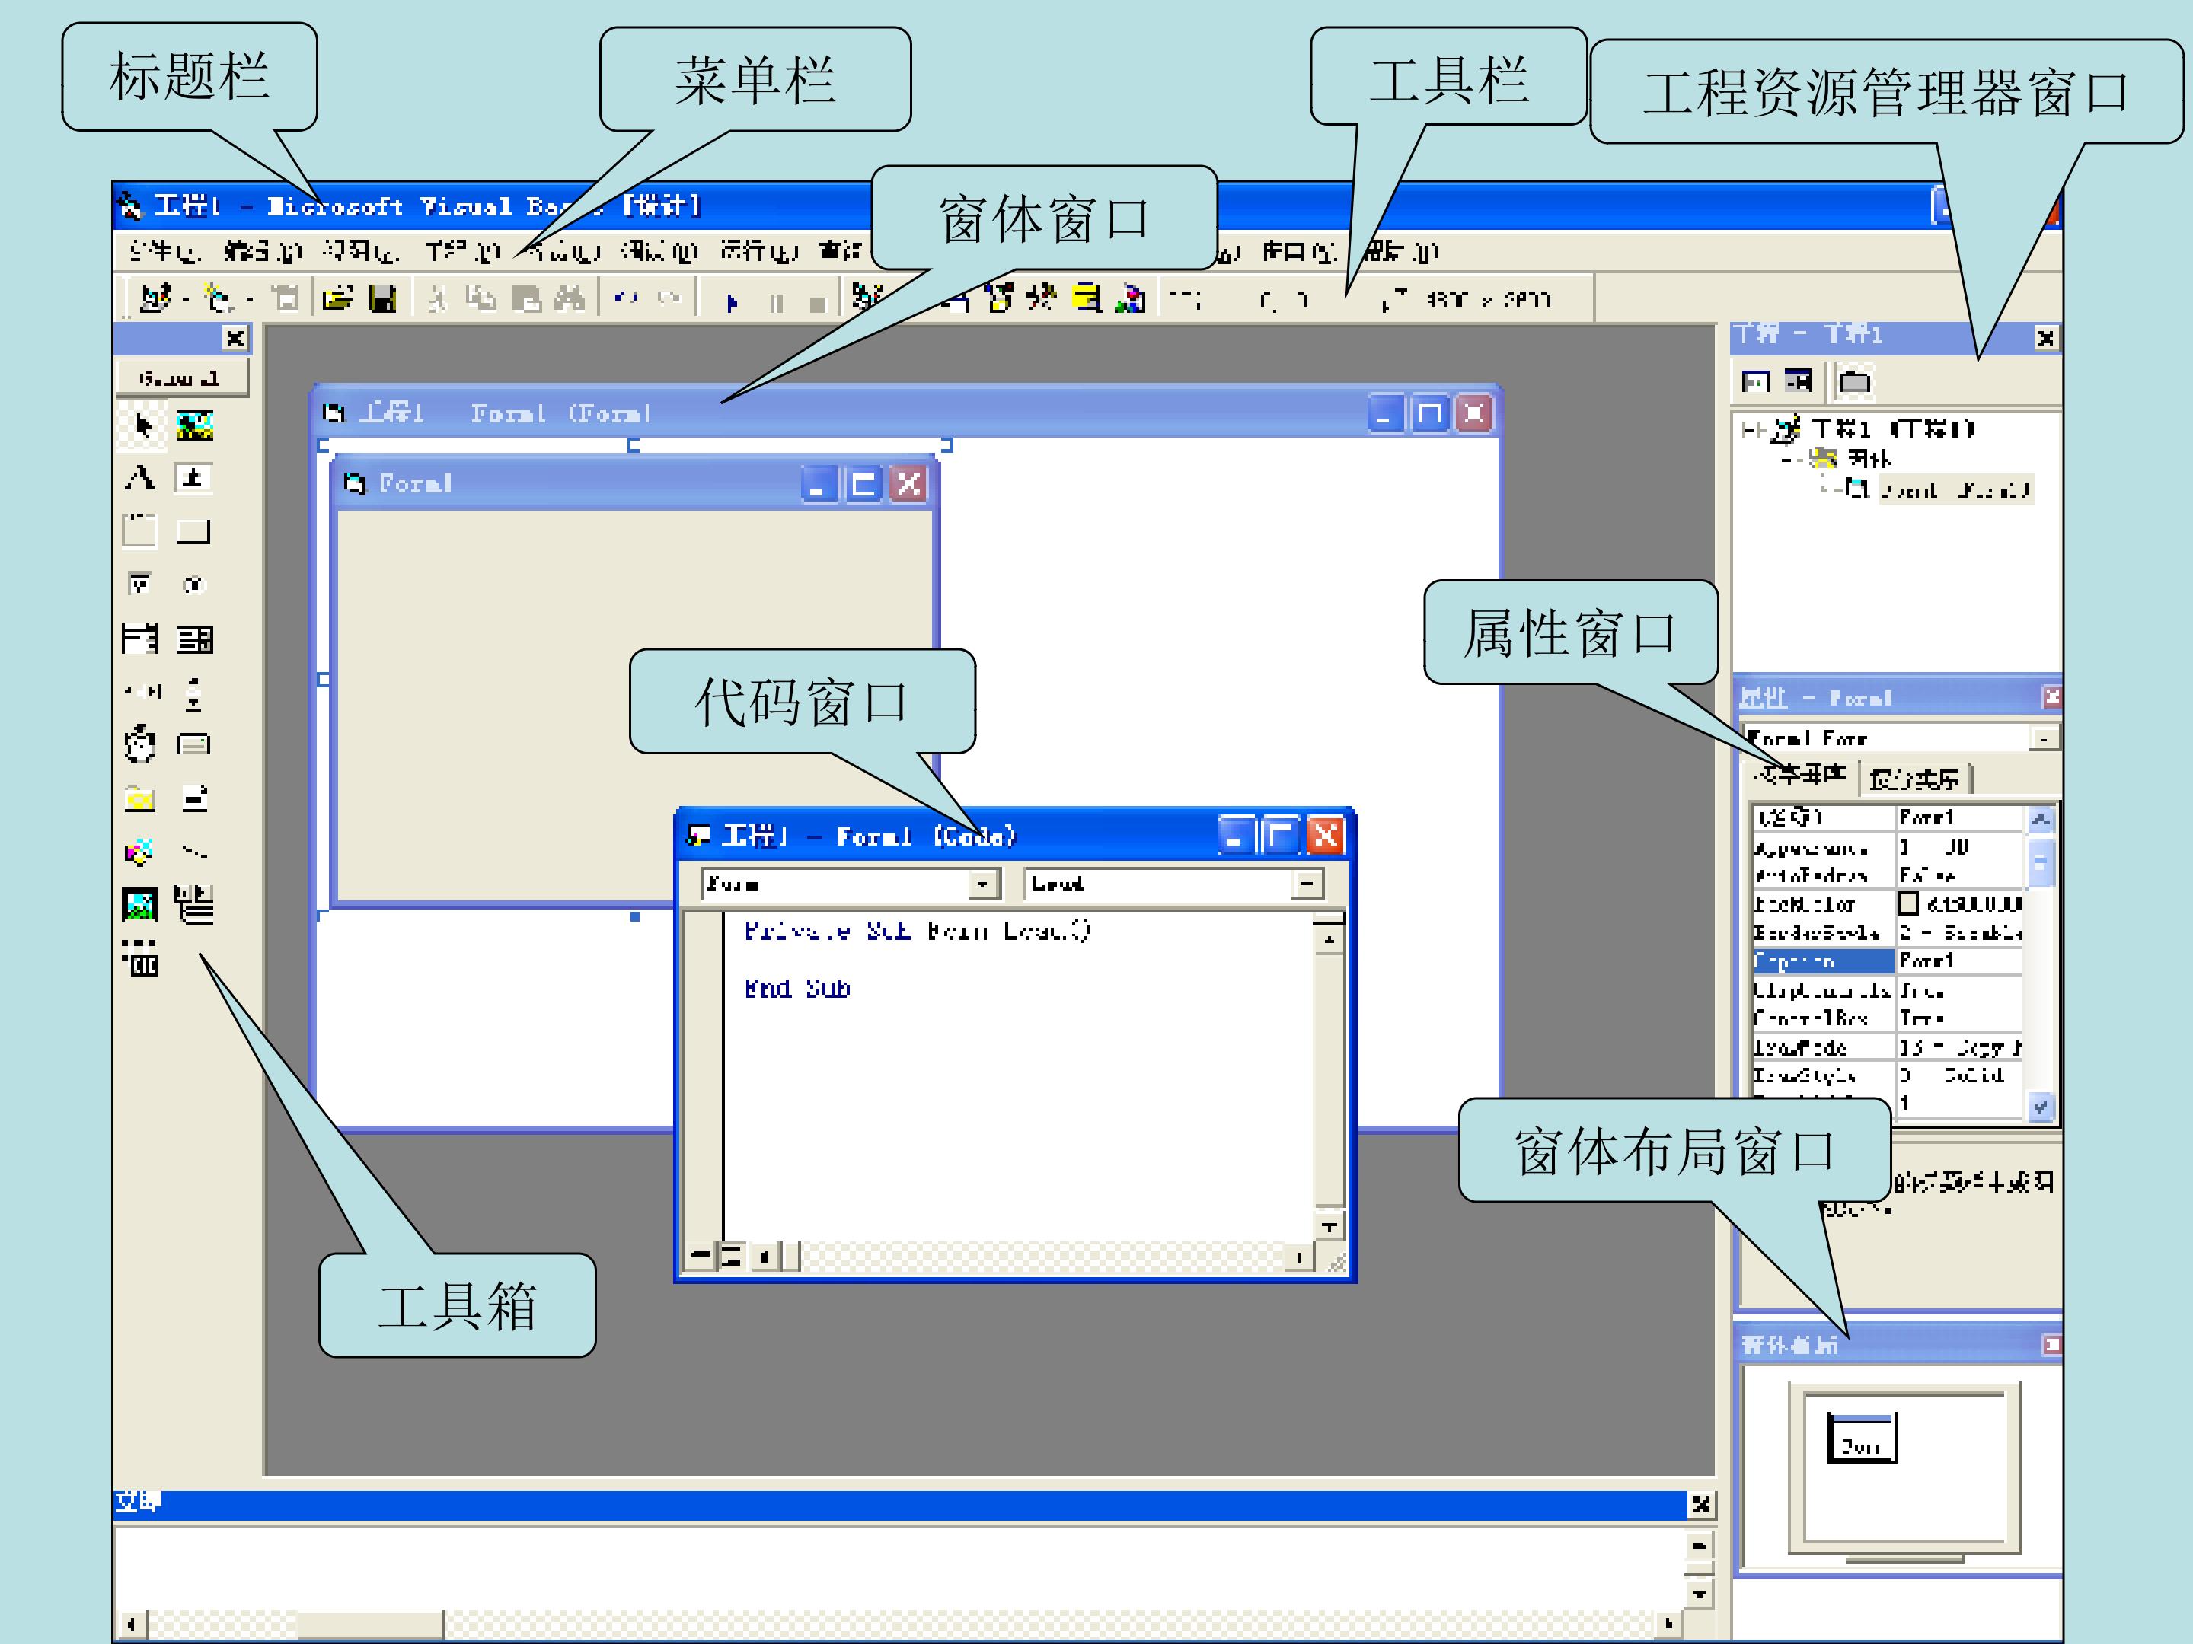Select the ListBox tool in the toolbox
Viewport: 2193px width, 1644px height.
click(194, 639)
